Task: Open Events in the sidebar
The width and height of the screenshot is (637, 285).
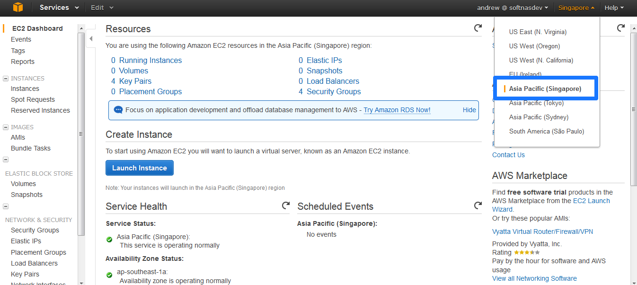Action: (21, 39)
